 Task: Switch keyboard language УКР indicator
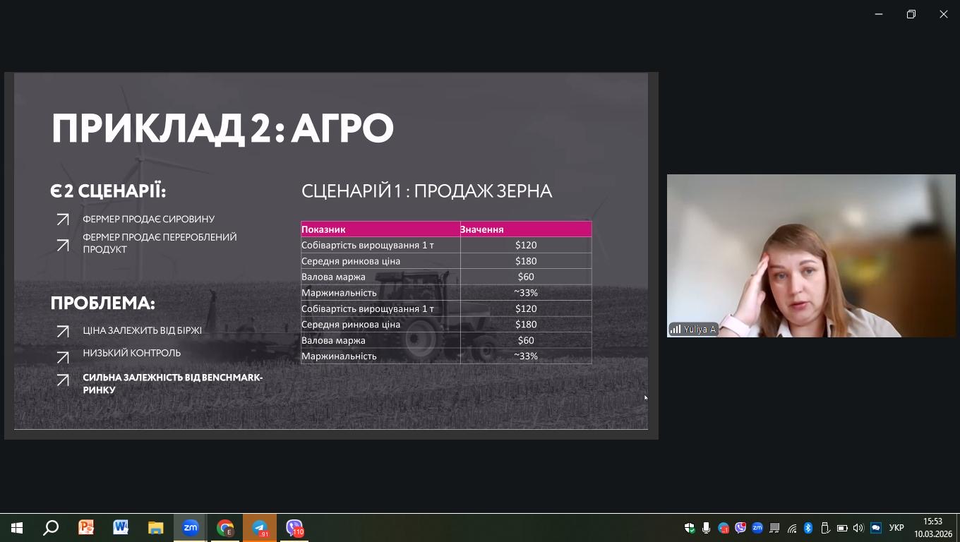tap(896, 528)
